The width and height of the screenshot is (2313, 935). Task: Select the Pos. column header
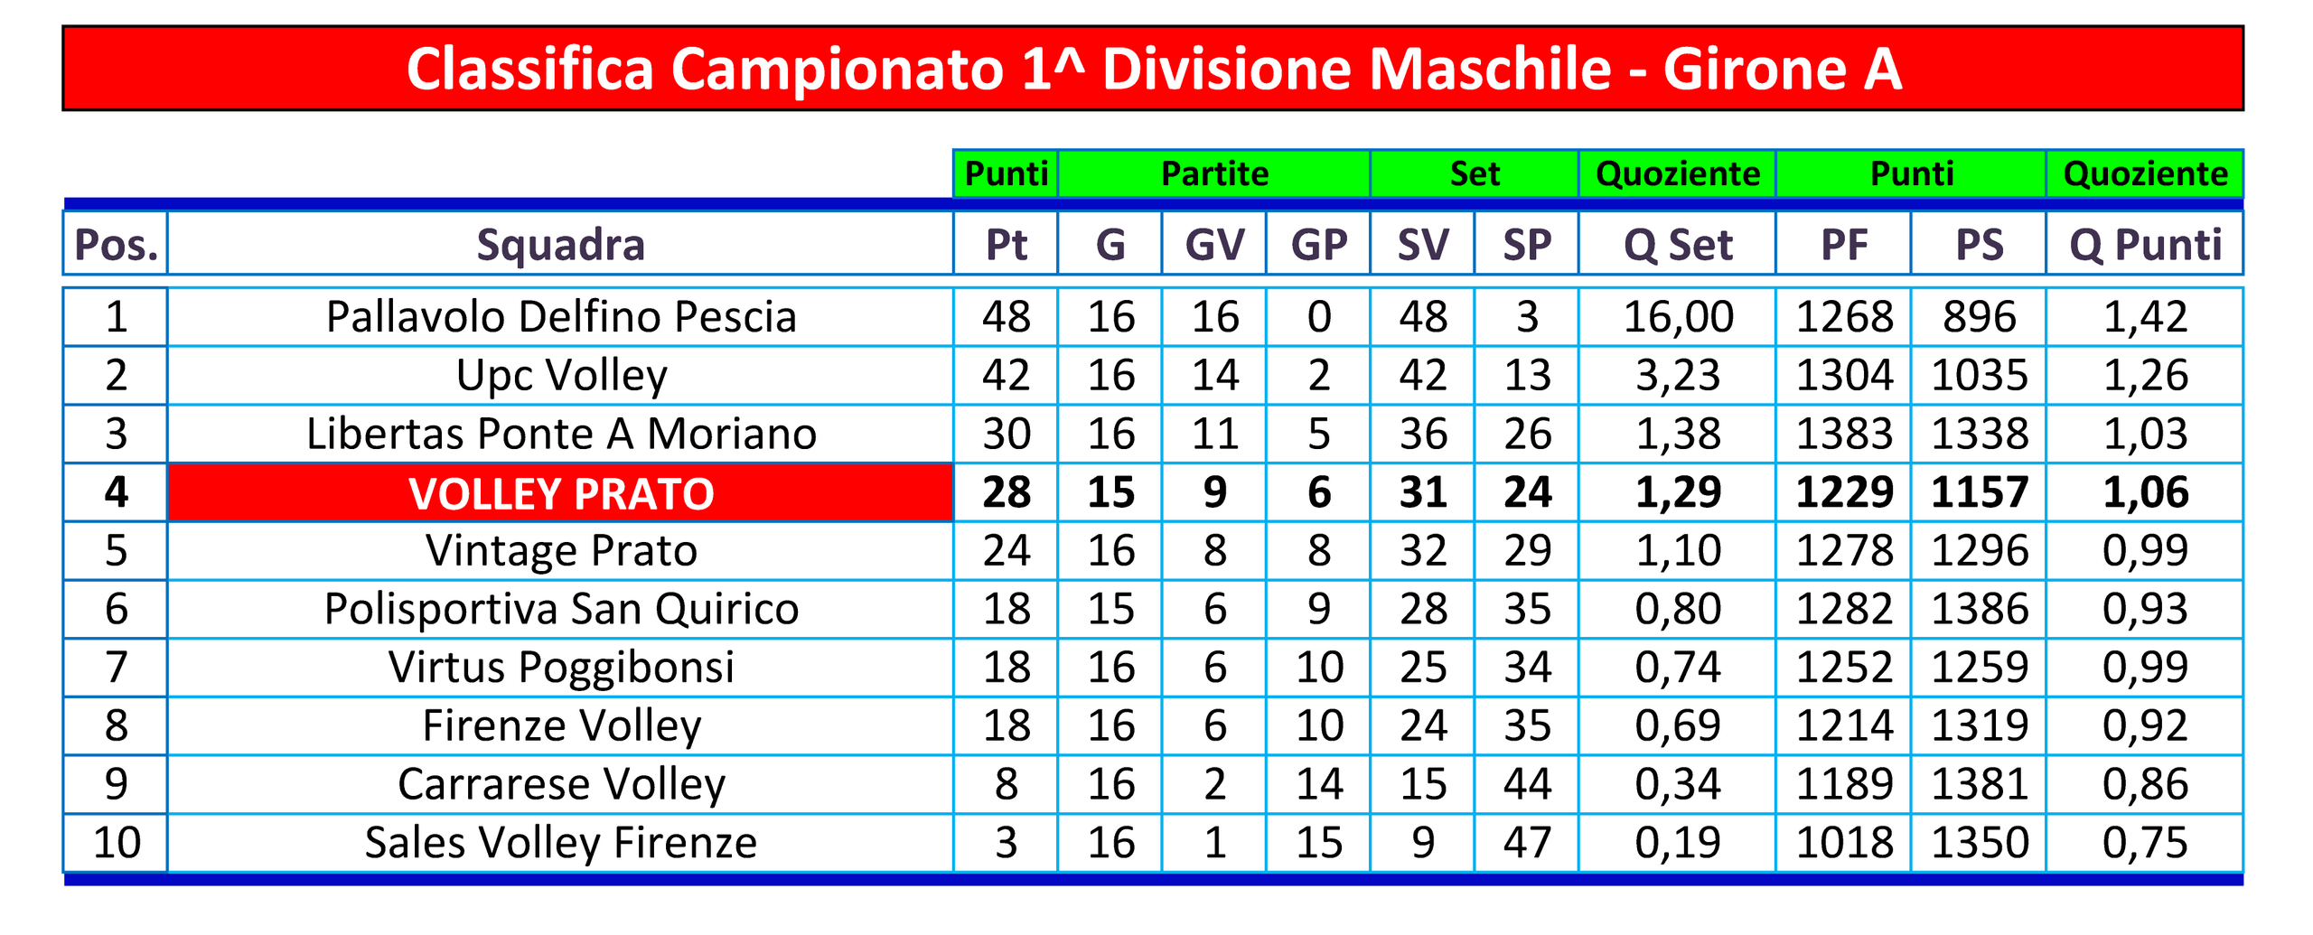coord(116,244)
